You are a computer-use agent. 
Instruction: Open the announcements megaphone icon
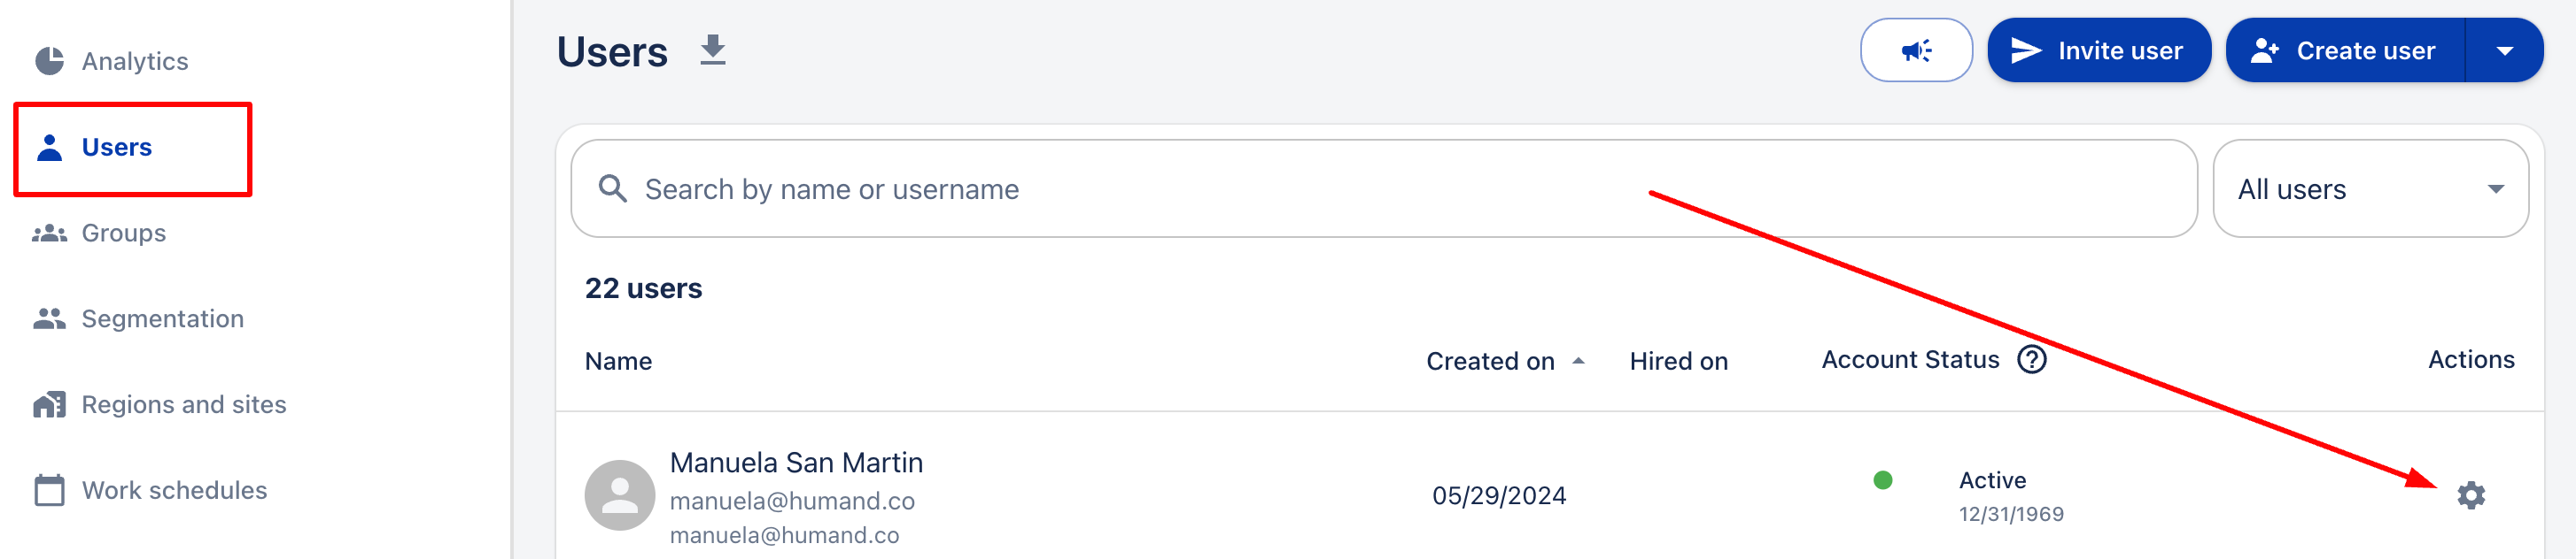click(x=1916, y=50)
